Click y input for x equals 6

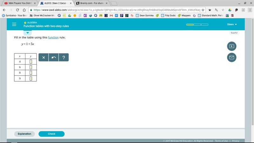click(31, 67)
